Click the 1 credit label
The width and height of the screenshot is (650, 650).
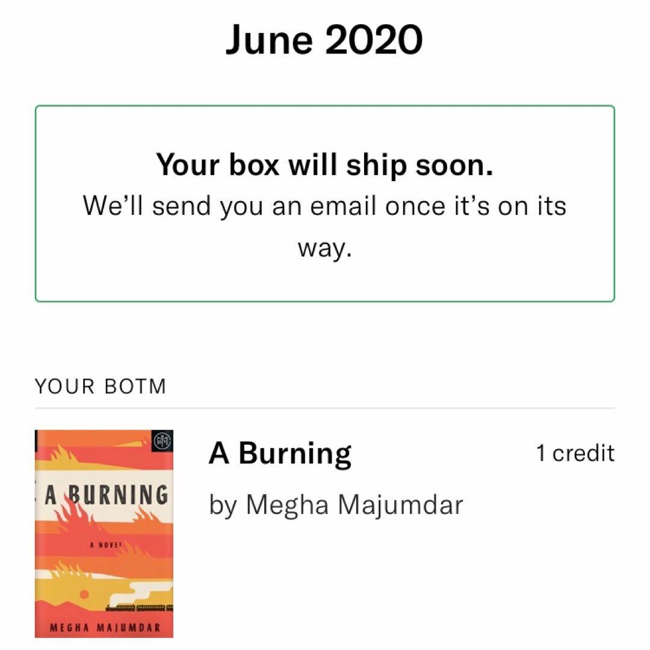[575, 453]
